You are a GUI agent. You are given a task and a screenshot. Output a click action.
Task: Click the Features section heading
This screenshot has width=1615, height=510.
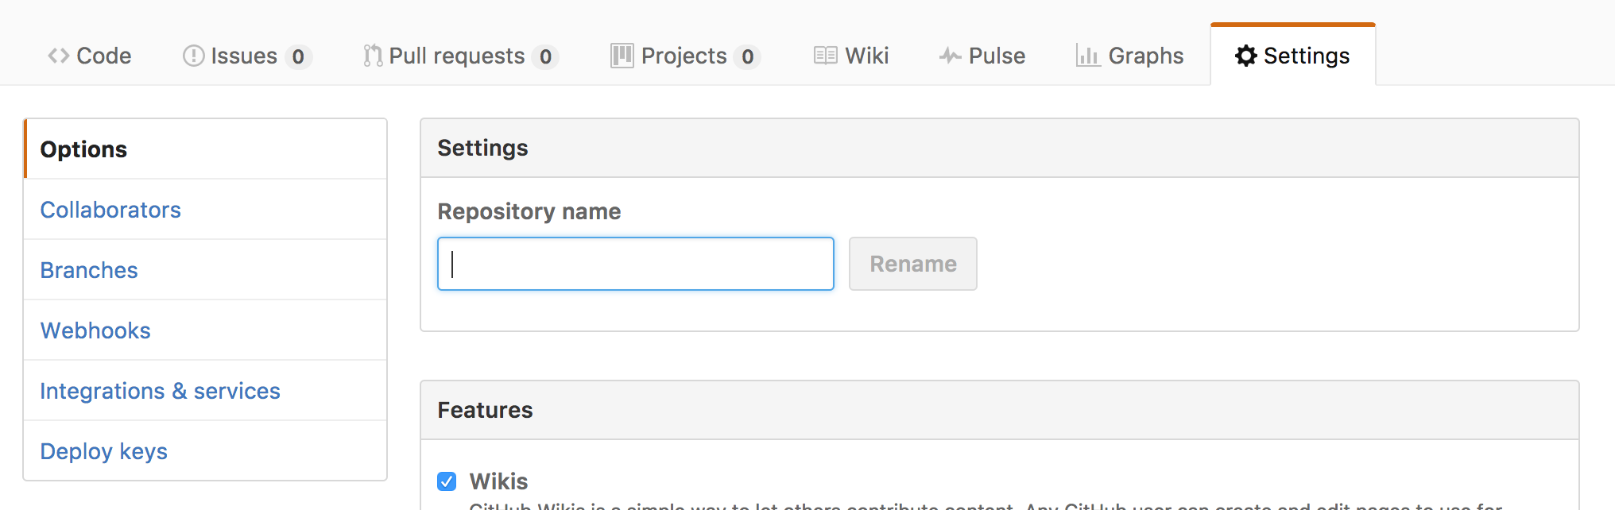pos(485,410)
